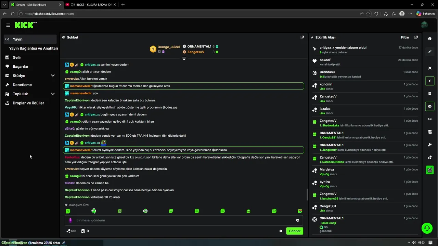
Task: Collapse the chat leaderboard with the down arrow
Action: pos(184,59)
